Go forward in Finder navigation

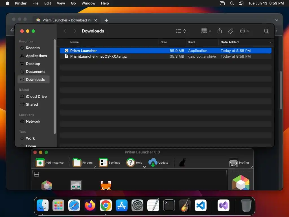[75, 31]
